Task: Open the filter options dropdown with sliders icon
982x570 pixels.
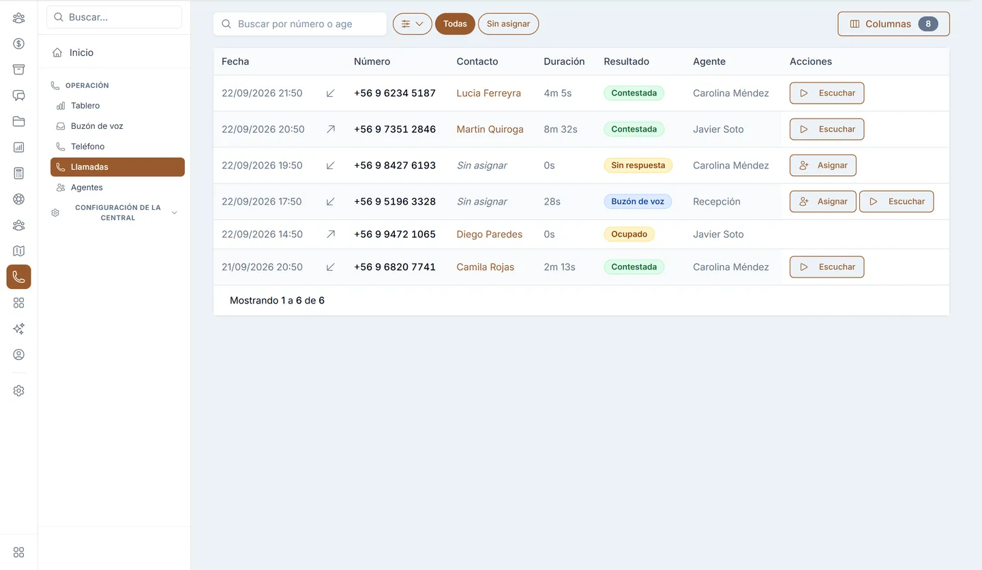Action: [413, 24]
